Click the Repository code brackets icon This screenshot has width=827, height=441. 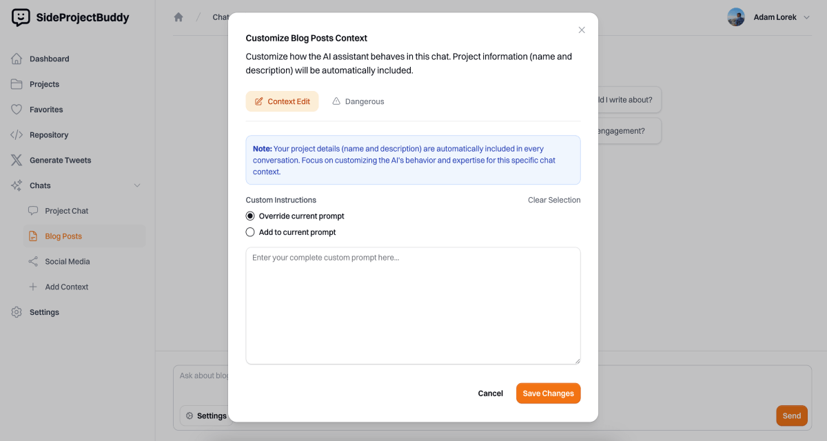coord(17,135)
